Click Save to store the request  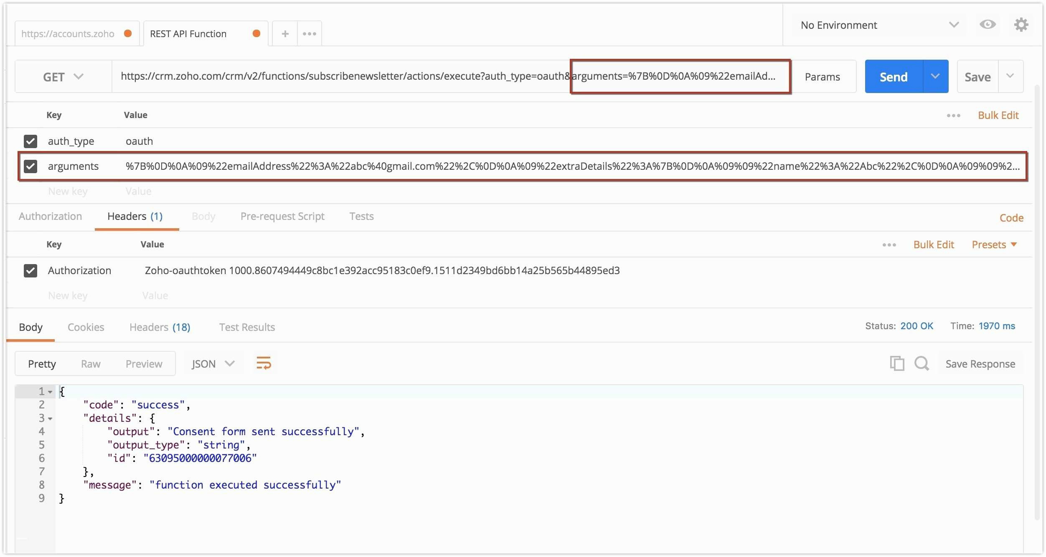pyautogui.click(x=977, y=76)
